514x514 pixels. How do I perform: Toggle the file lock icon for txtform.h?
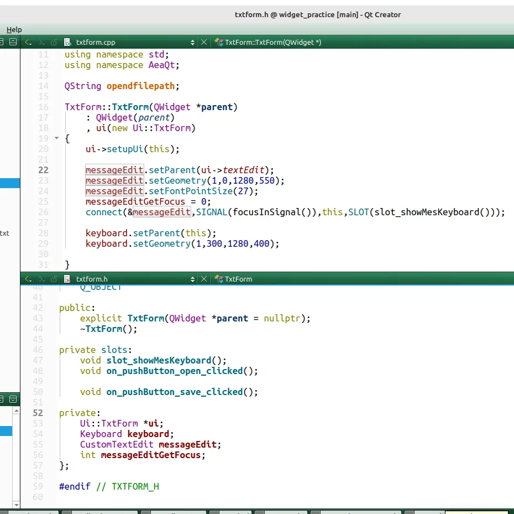(54, 279)
